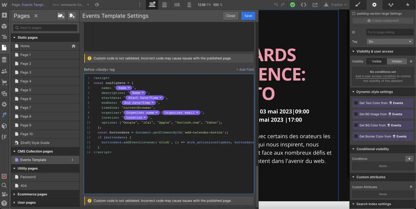This screenshot has width=416, height=209.
Task: Add a conditional visibility condition
Action: tap(409, 159)
